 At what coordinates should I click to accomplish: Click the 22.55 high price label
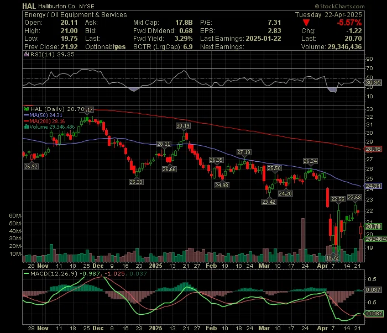click(x=338, y=199)
